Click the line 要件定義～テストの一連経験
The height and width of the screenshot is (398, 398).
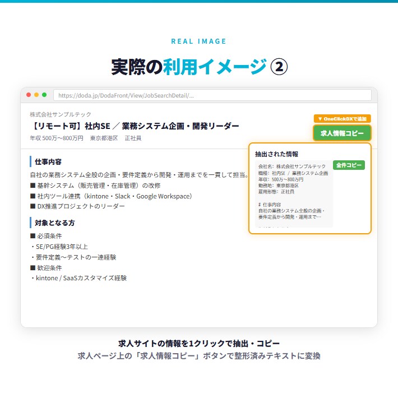(73, 257)
